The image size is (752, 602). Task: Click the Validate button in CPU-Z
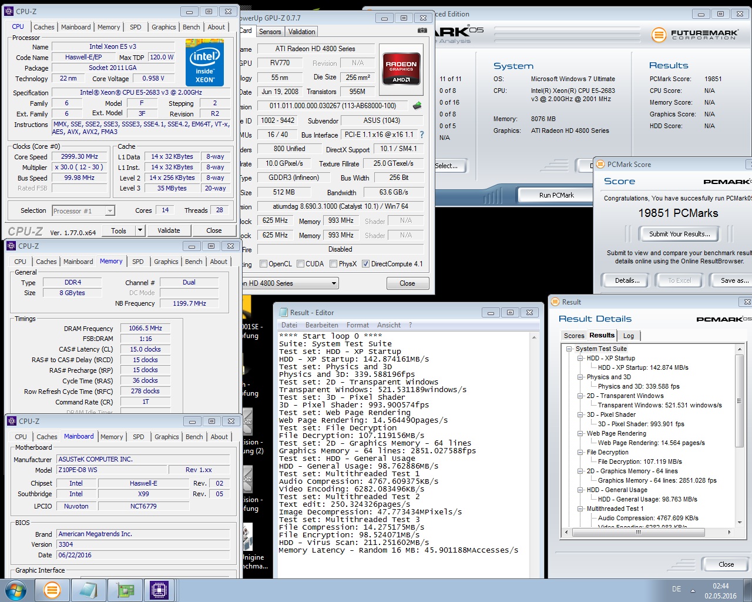click(169, 230)
